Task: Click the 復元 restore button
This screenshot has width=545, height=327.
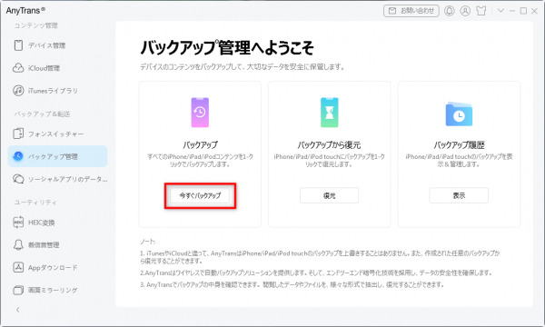Action: coord(329,195)
